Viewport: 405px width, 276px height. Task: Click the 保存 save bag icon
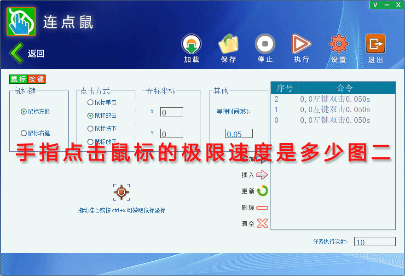pyautogui.click(x=228, y=44)
